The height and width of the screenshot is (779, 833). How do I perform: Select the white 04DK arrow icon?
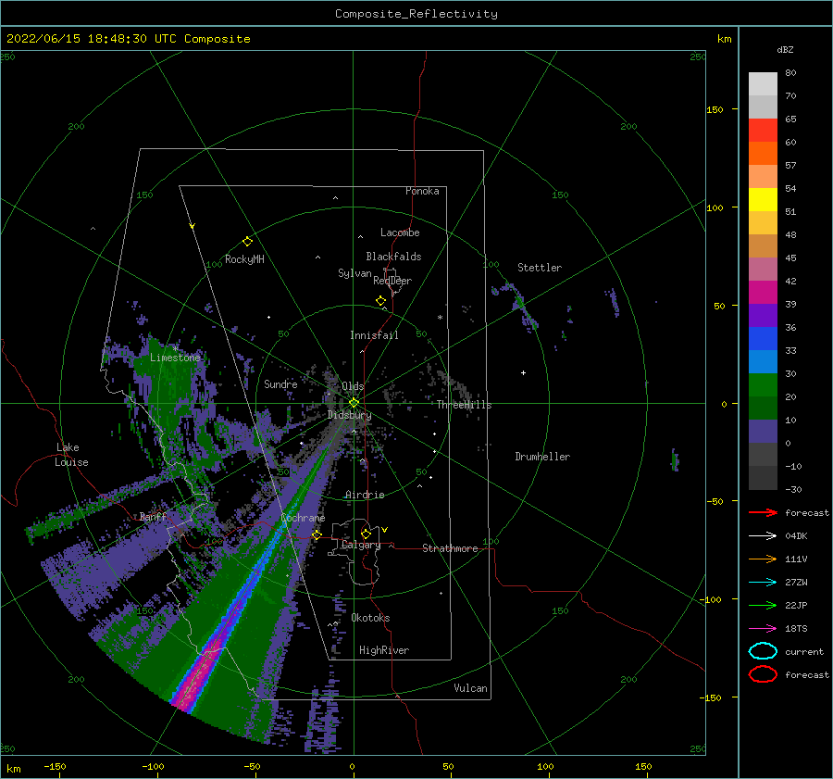tap(763, 536)
